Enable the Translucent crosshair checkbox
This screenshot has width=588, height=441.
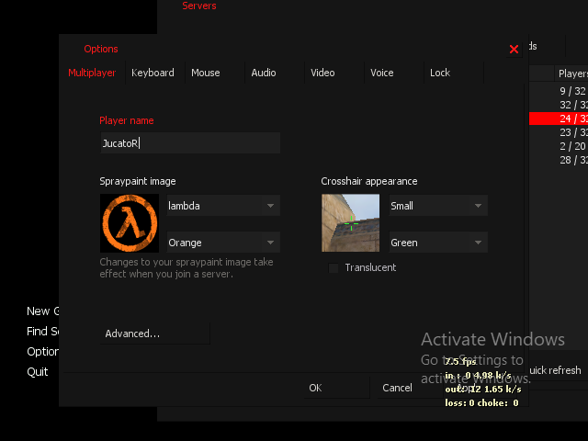334,267
